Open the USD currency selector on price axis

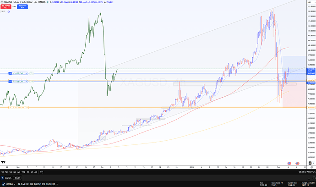coord(311,2)
